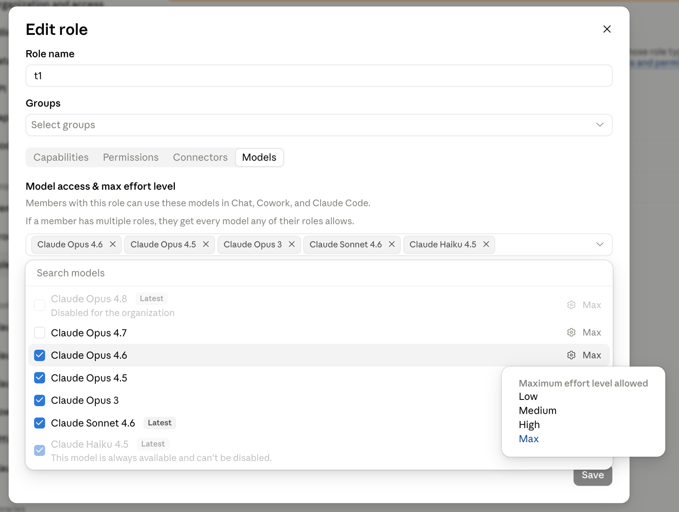
Task: Save the role changes
Action: tap(593, 475)
